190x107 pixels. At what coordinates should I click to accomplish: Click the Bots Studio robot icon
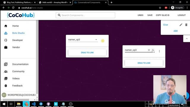(x=6, y=33)
